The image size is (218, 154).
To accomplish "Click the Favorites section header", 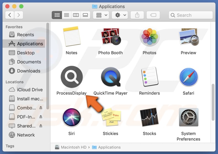I will [14, 27].
